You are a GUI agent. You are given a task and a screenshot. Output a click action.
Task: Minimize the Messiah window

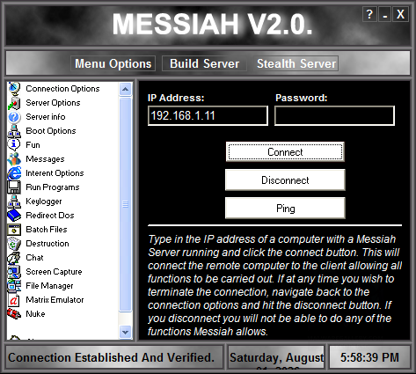click(x=385, y=14)
